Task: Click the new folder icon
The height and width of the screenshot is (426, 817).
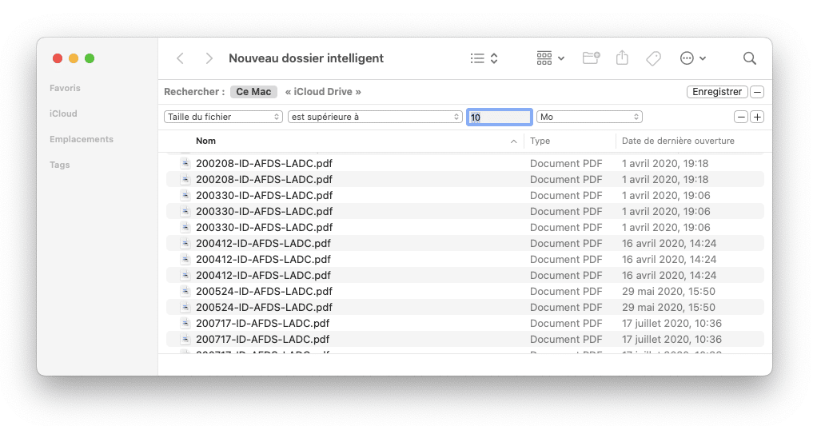Action: click(591, 58)
